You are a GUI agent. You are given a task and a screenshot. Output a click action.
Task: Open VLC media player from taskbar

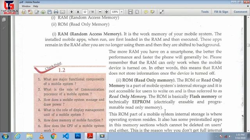click(41, 136)
